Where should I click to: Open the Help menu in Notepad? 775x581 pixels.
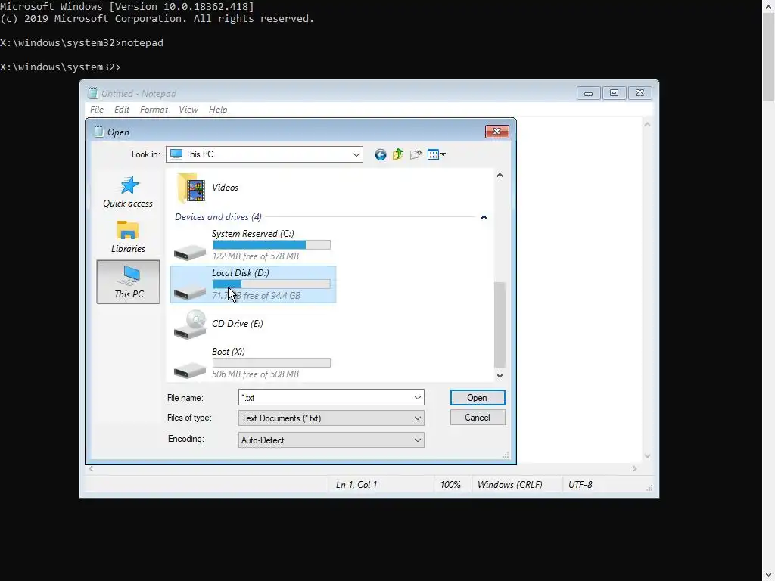218,110
